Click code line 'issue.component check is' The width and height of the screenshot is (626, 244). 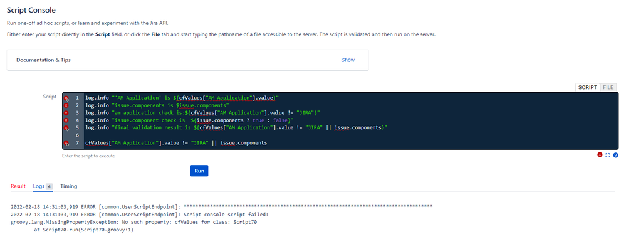point(189,120)
